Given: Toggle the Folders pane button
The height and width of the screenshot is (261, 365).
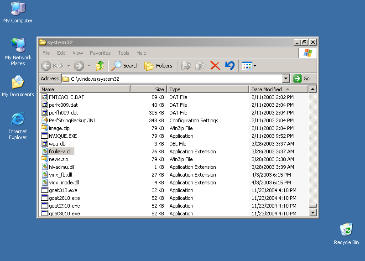Looking at the screenshot, I should (x=158, y=66).
